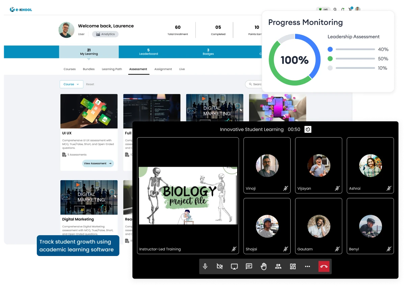The width and height of the screenshot is (405, 286).
Task: Turn the camera back on in the call
Action: [219, 266]
